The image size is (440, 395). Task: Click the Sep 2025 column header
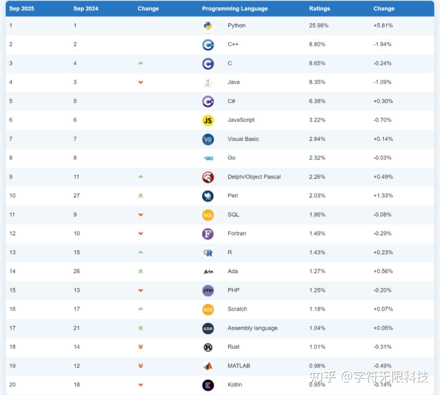point(20,9)
